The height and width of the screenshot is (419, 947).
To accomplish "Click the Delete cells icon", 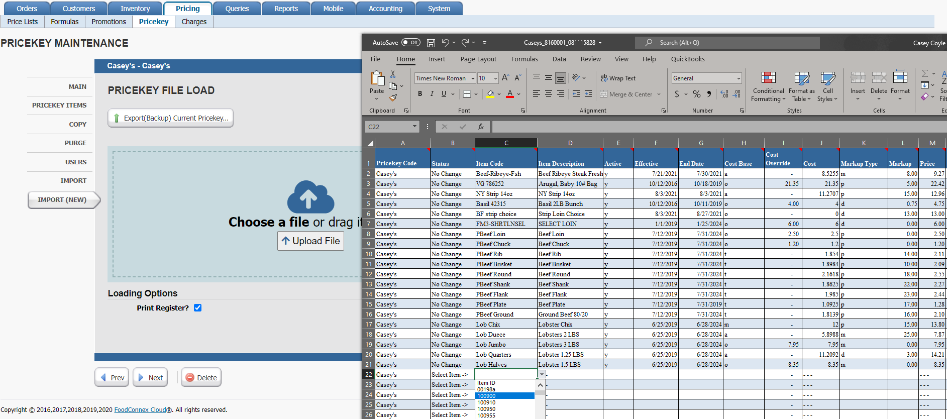I will tap(879, 77).
